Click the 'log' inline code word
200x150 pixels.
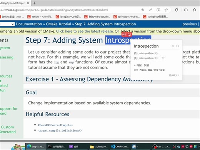click(57, 62)
